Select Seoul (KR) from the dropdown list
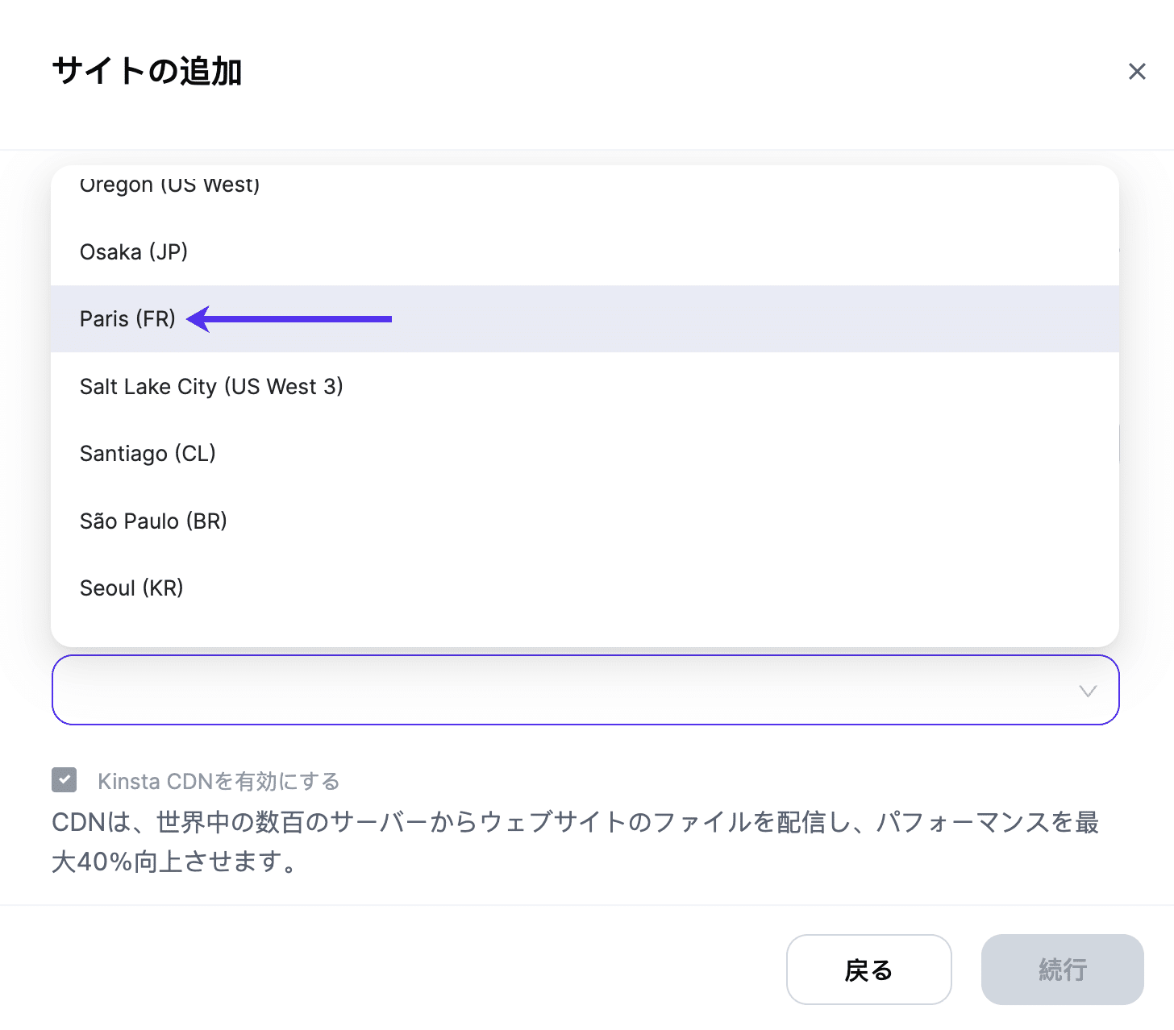The height and width of the screenshot is (1030, 1174). [x=131, y=588]
